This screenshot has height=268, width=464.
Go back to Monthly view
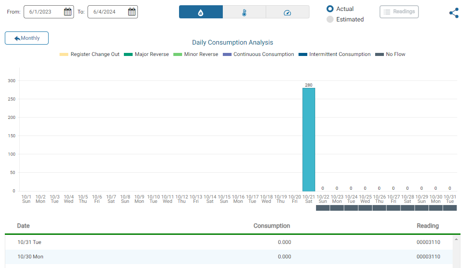(x=27, y=38)
